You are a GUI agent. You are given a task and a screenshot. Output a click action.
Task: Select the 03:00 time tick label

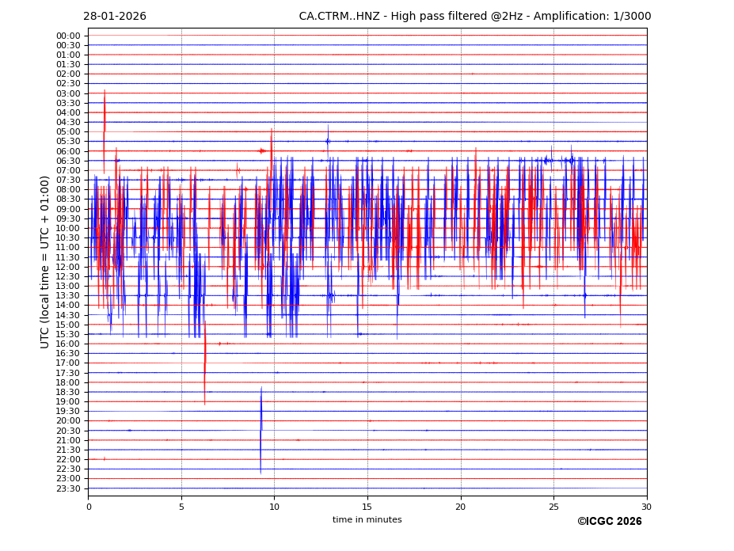pos(68,93)
